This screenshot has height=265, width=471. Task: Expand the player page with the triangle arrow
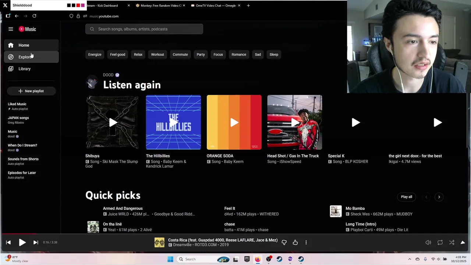tap(463, 242)
